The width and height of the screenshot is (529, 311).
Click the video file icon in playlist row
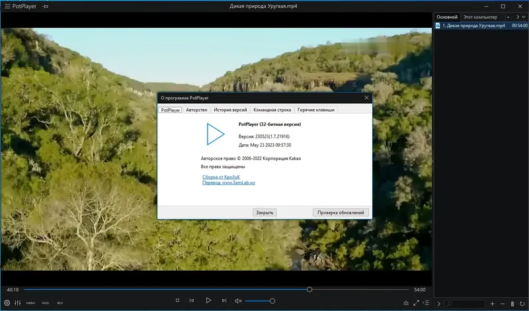438,26
